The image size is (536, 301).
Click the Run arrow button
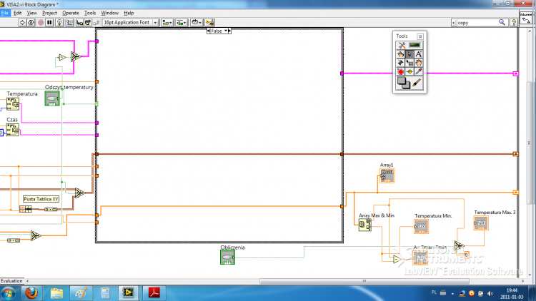pyautogui.click(x=22, y=23)
